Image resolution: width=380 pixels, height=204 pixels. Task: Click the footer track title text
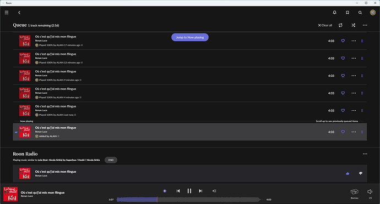point(42,192)
